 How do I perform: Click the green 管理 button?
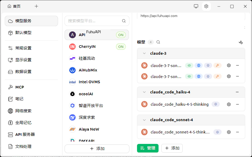(x=148, y=148)
